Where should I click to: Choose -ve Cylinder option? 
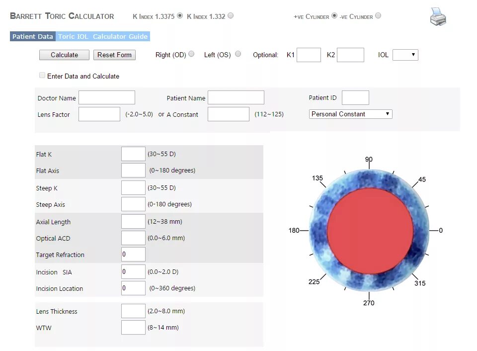pos(378,15)
